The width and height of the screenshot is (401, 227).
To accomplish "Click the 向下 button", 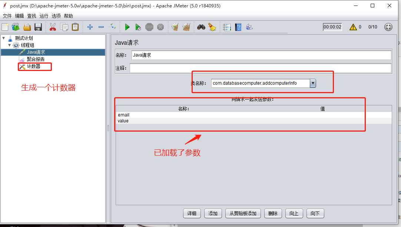I will [x=315, y=213].
